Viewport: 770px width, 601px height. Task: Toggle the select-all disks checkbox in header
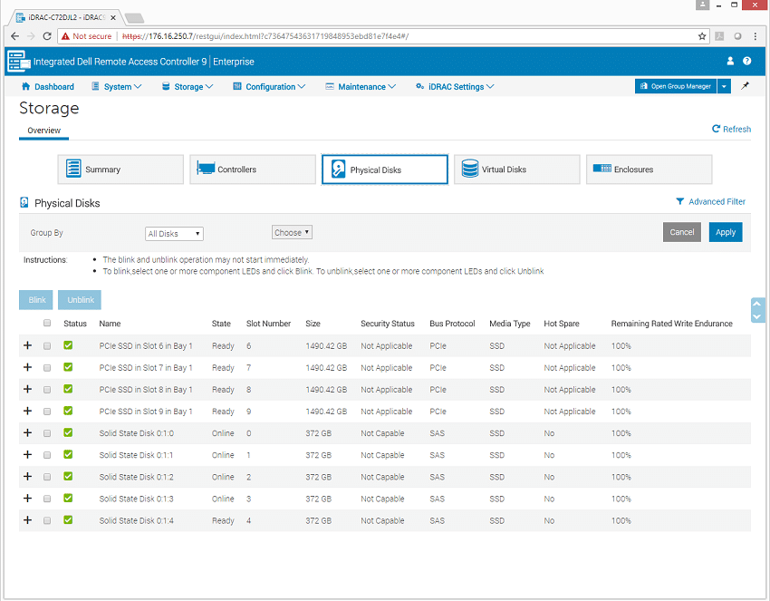47,323
